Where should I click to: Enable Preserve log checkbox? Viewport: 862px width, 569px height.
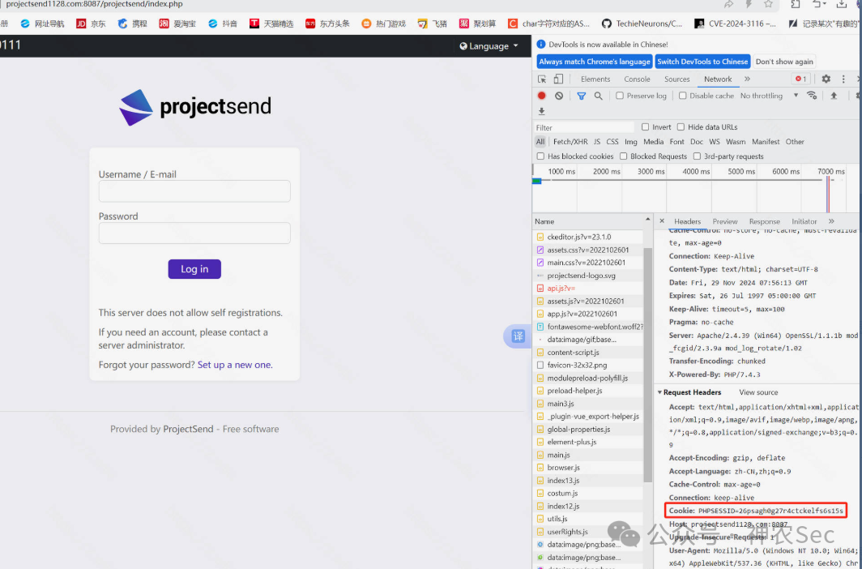coord(620,96)
